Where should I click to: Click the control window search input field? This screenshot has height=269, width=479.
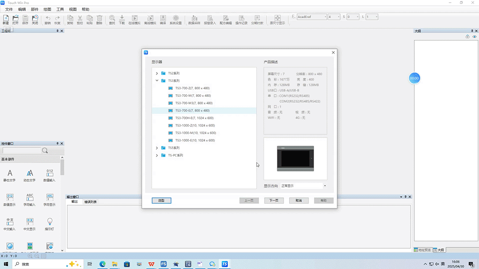click(21, 150)
